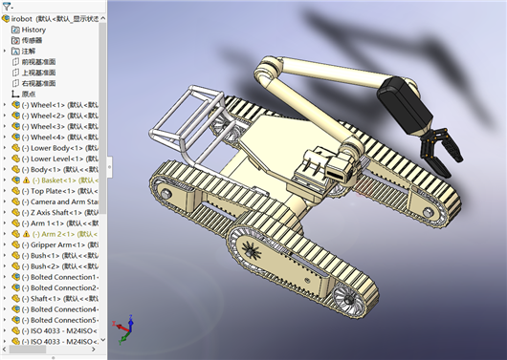Select the Wheel<1> part icon
The width and height of the screenshot is (507, 360).
[16, 105]
